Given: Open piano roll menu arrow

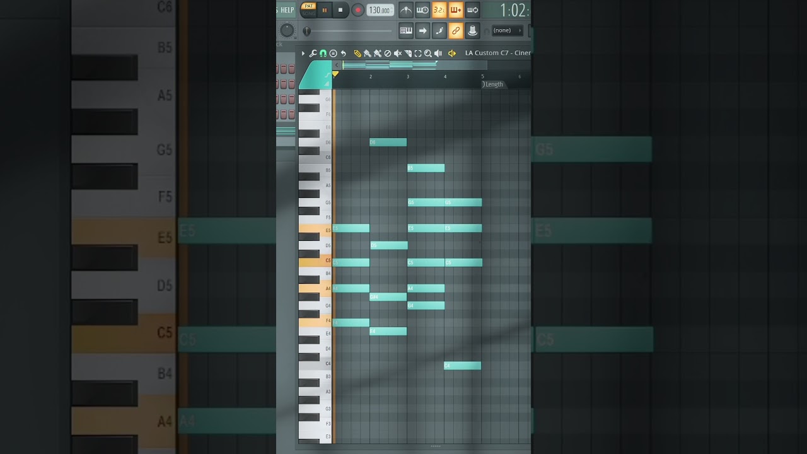Looking at the screenshot, I should point(303,54).
